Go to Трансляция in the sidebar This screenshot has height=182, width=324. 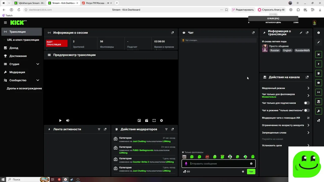(22, 32)
